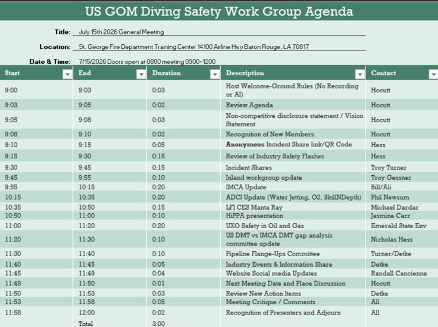This screenshot has width=438, height=327.
Task: Click the HiPPA presentation description cell
Action: (x=293, y=216)
